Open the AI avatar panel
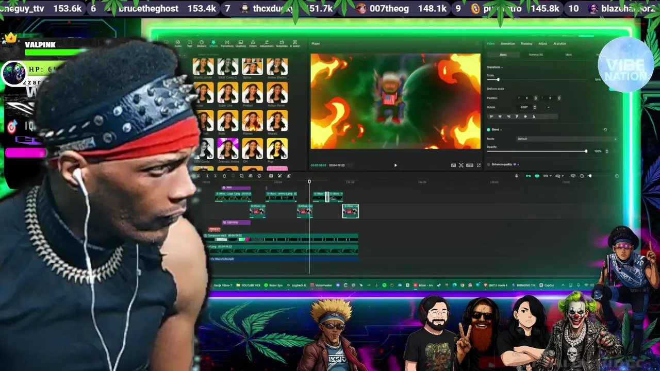Viewport: 660px width, 371px height. coord(295,43)
